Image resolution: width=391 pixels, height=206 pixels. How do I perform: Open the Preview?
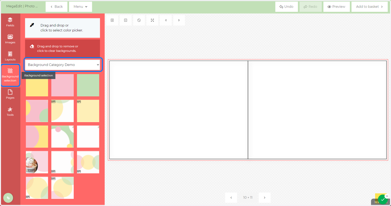[337, 7]
